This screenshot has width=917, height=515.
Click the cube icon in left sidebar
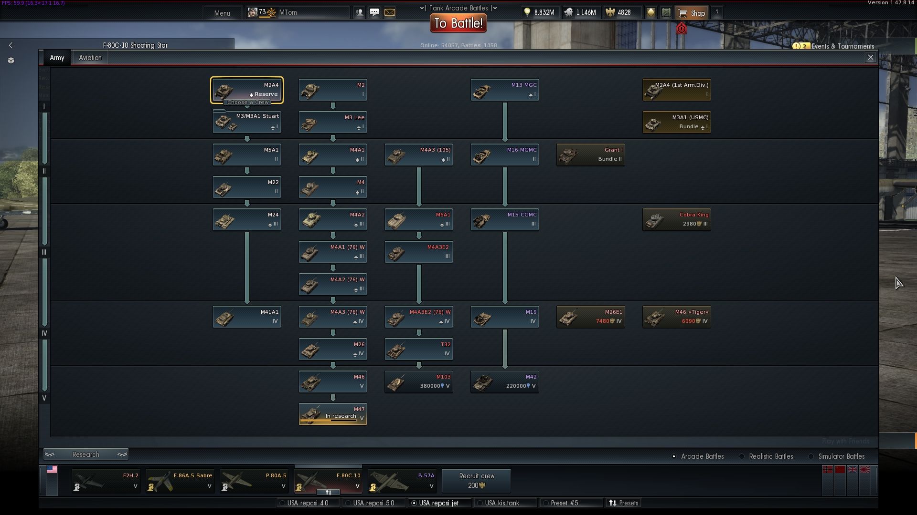[x=11, y=61]
